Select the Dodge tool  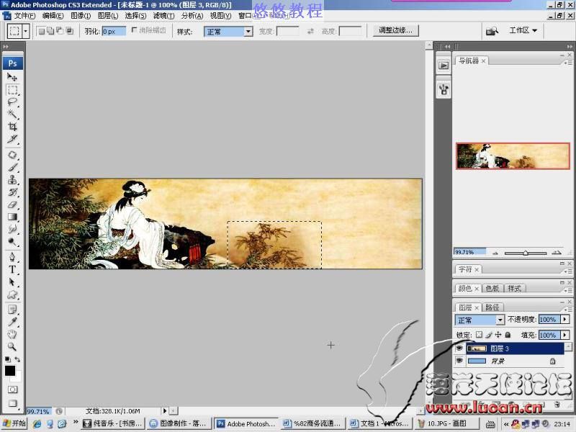click(x=12, y=242)
